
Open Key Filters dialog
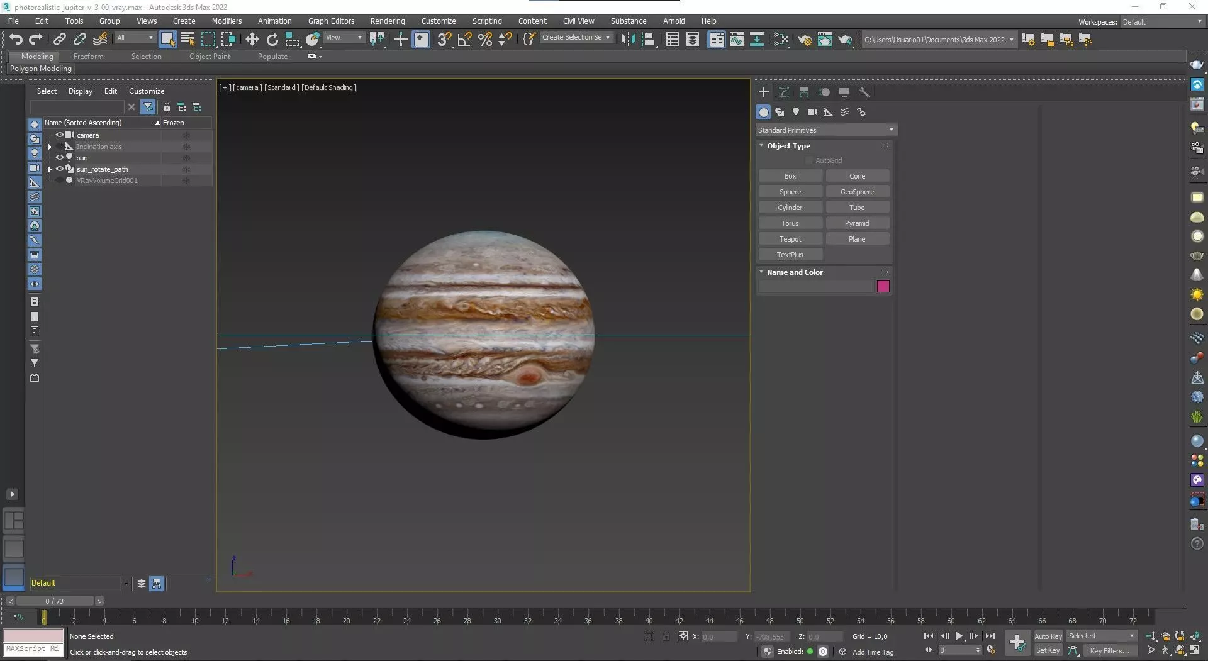(1110, 651)
